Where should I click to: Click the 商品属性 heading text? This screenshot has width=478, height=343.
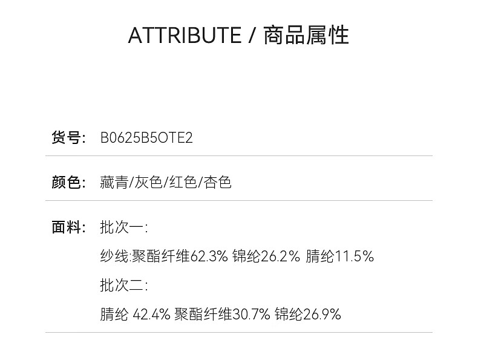[x=306, y=36]
